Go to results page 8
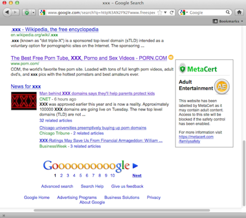 coord(100,175)
